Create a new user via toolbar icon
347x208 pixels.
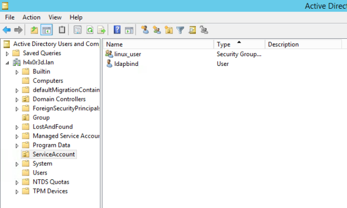click(145, 30)
